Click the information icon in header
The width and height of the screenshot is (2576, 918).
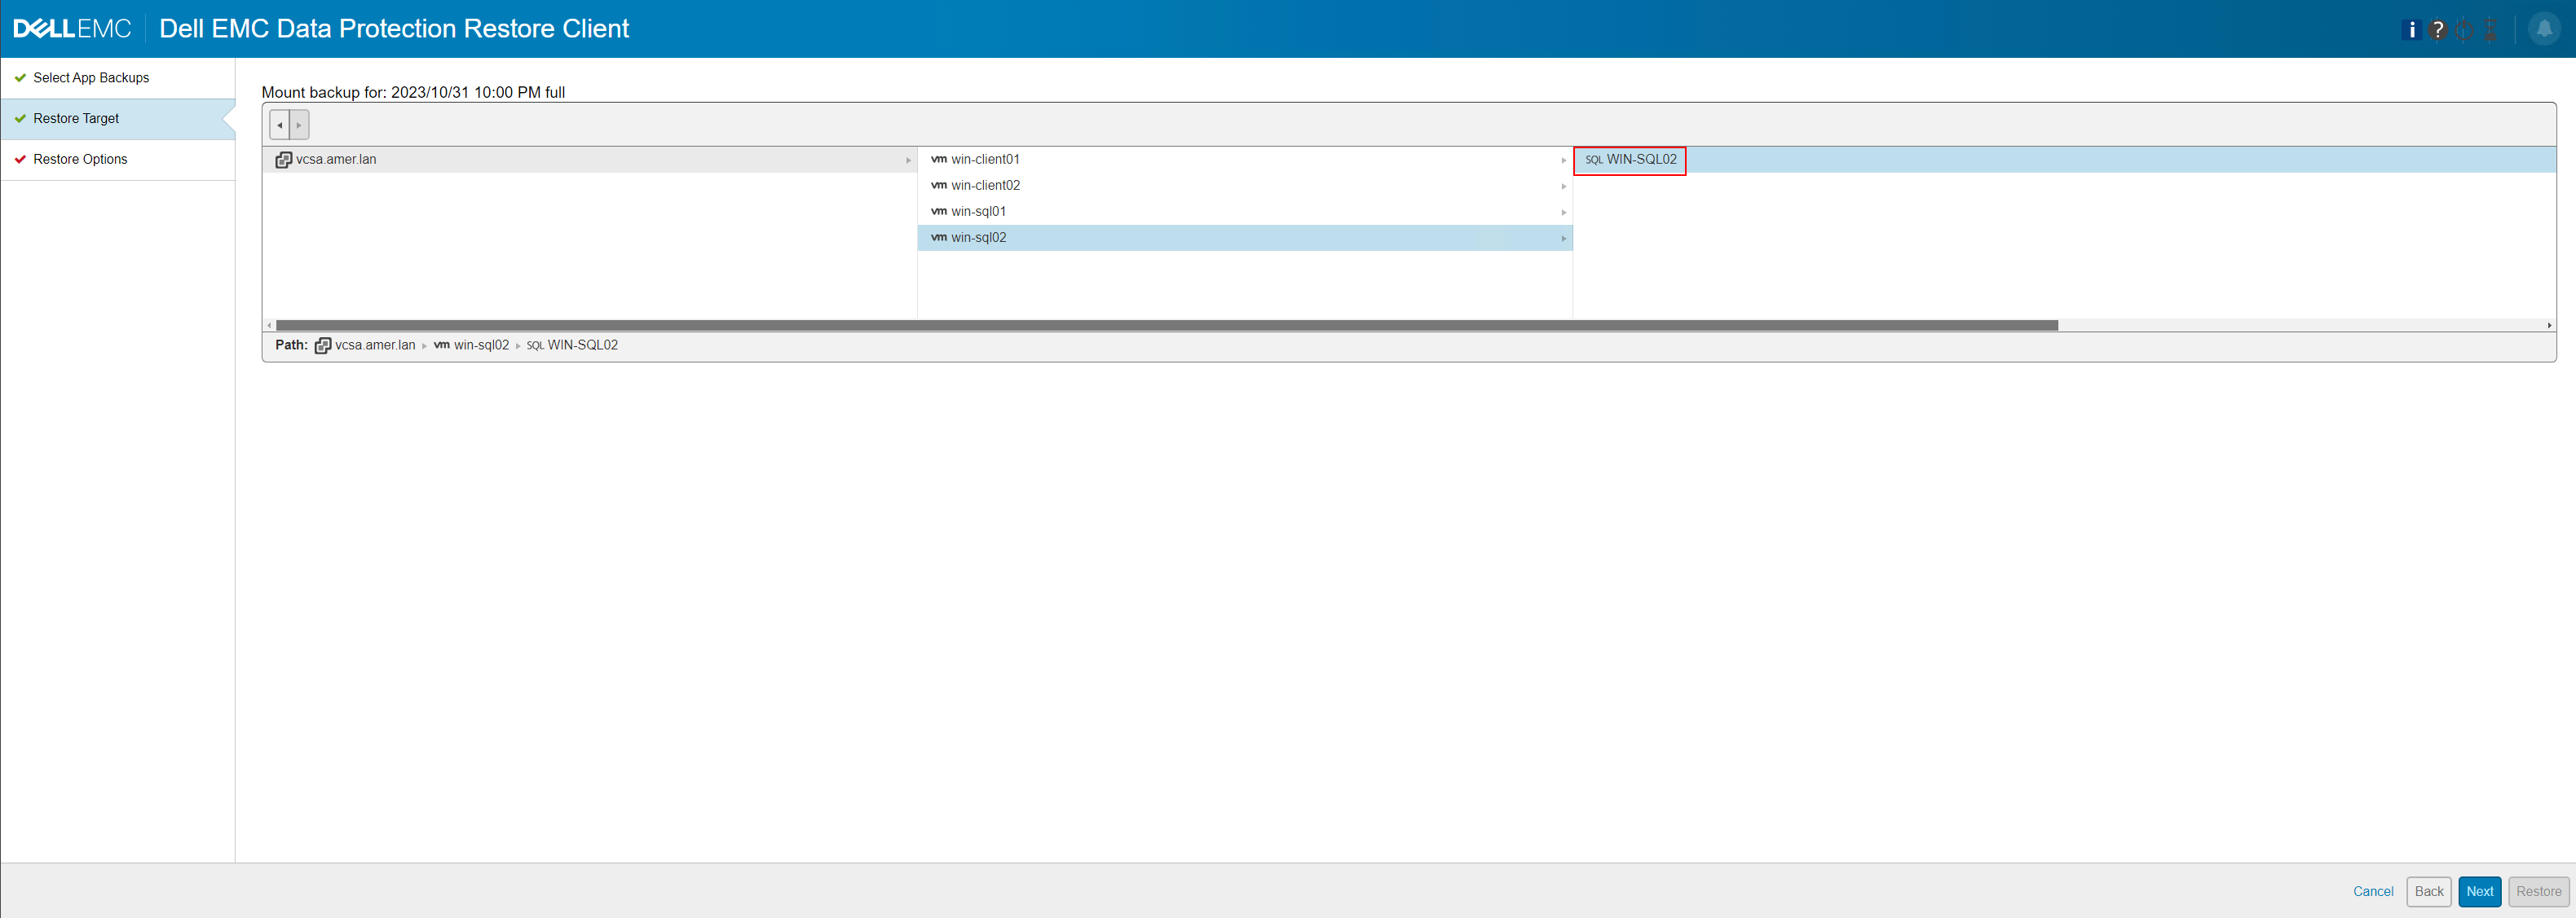pos(2411,29)
